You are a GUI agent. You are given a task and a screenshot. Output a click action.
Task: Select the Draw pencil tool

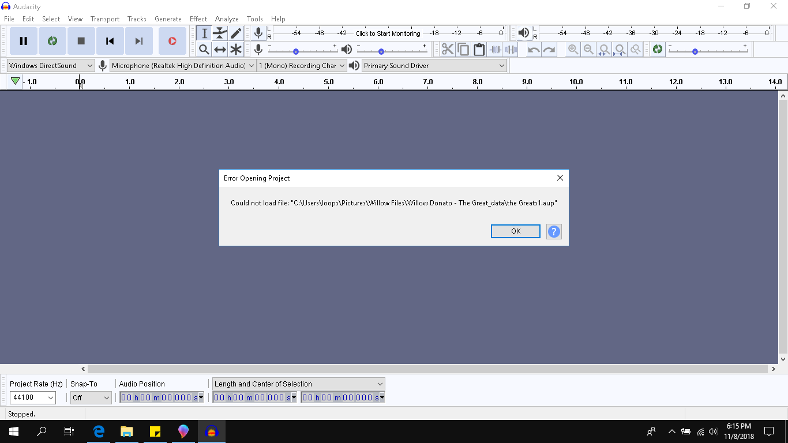235,33
